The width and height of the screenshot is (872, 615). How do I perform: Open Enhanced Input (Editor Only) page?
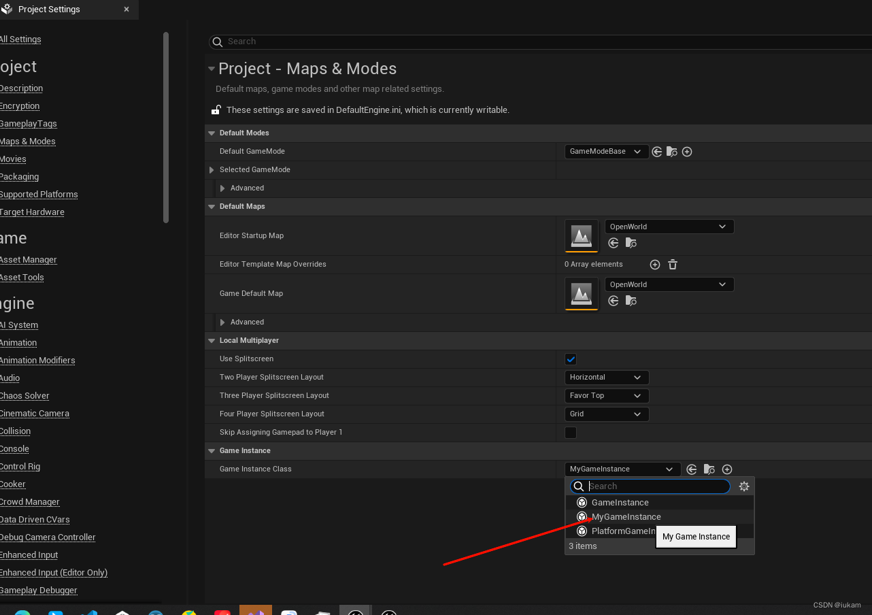point(54,573)
